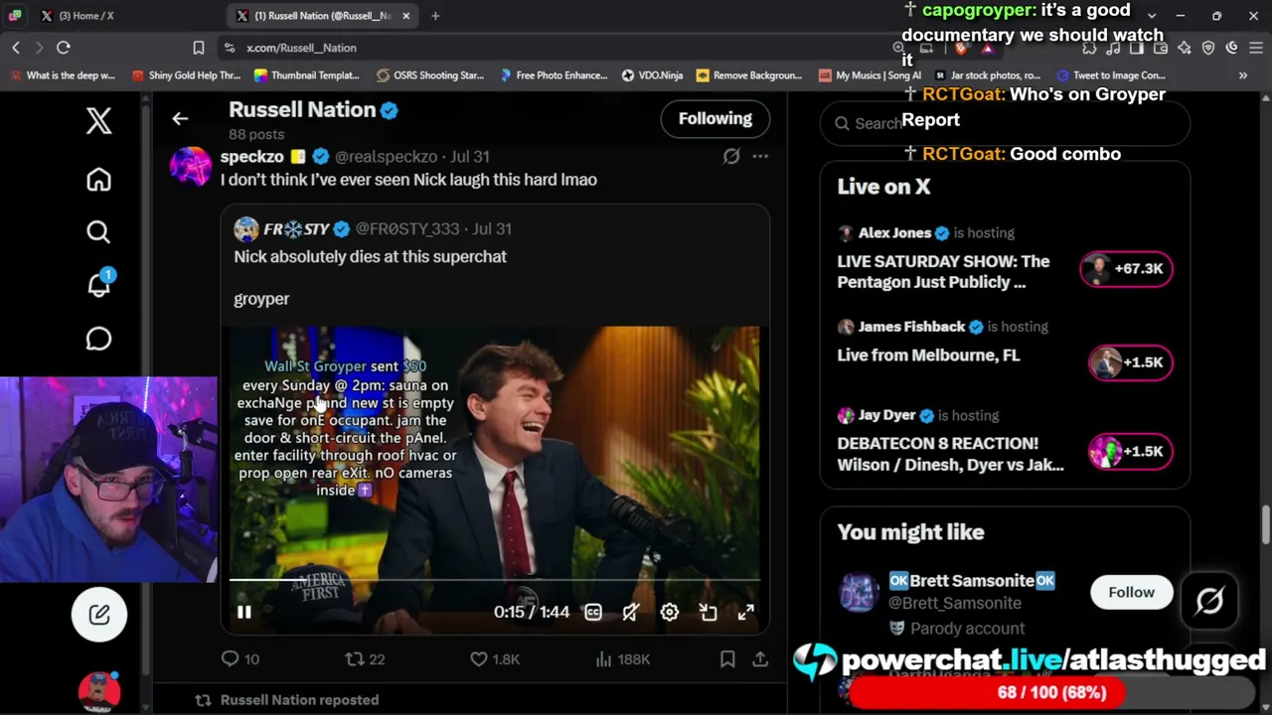This screenshot has width=1272, height=715.
Task: Repost speckzo's post (22 reposts)
Action: click(365, 658)
